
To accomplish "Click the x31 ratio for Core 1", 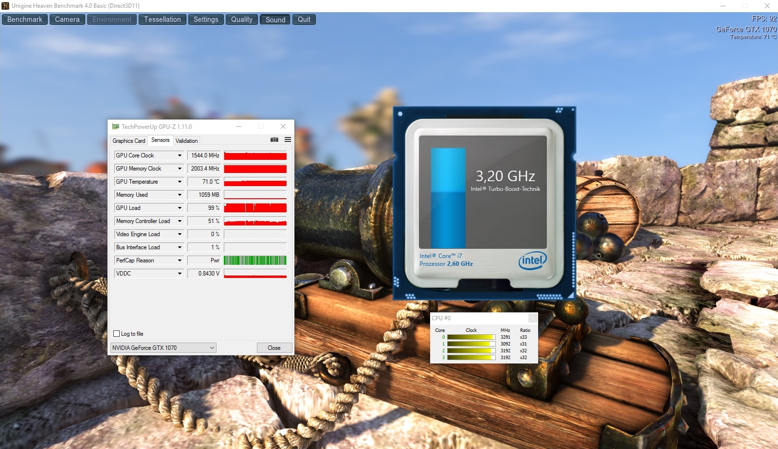I will pos(524,344).
